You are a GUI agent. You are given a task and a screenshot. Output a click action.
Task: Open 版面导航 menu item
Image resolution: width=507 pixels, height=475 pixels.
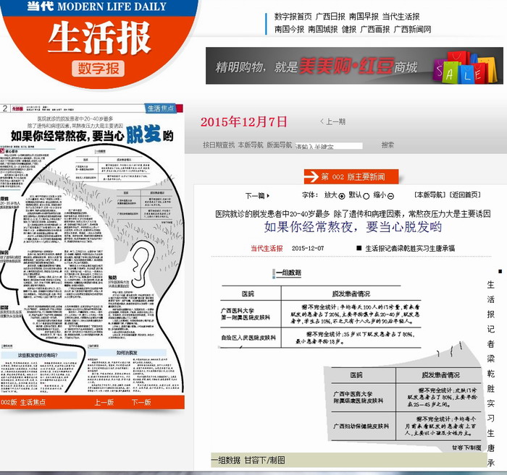pos(279,145)
